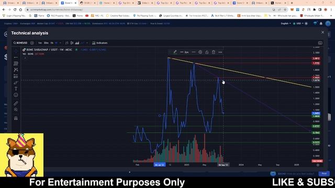Select the 1h timeframe
The width and height of the screenshot is (335, 188).
(52, 43)
